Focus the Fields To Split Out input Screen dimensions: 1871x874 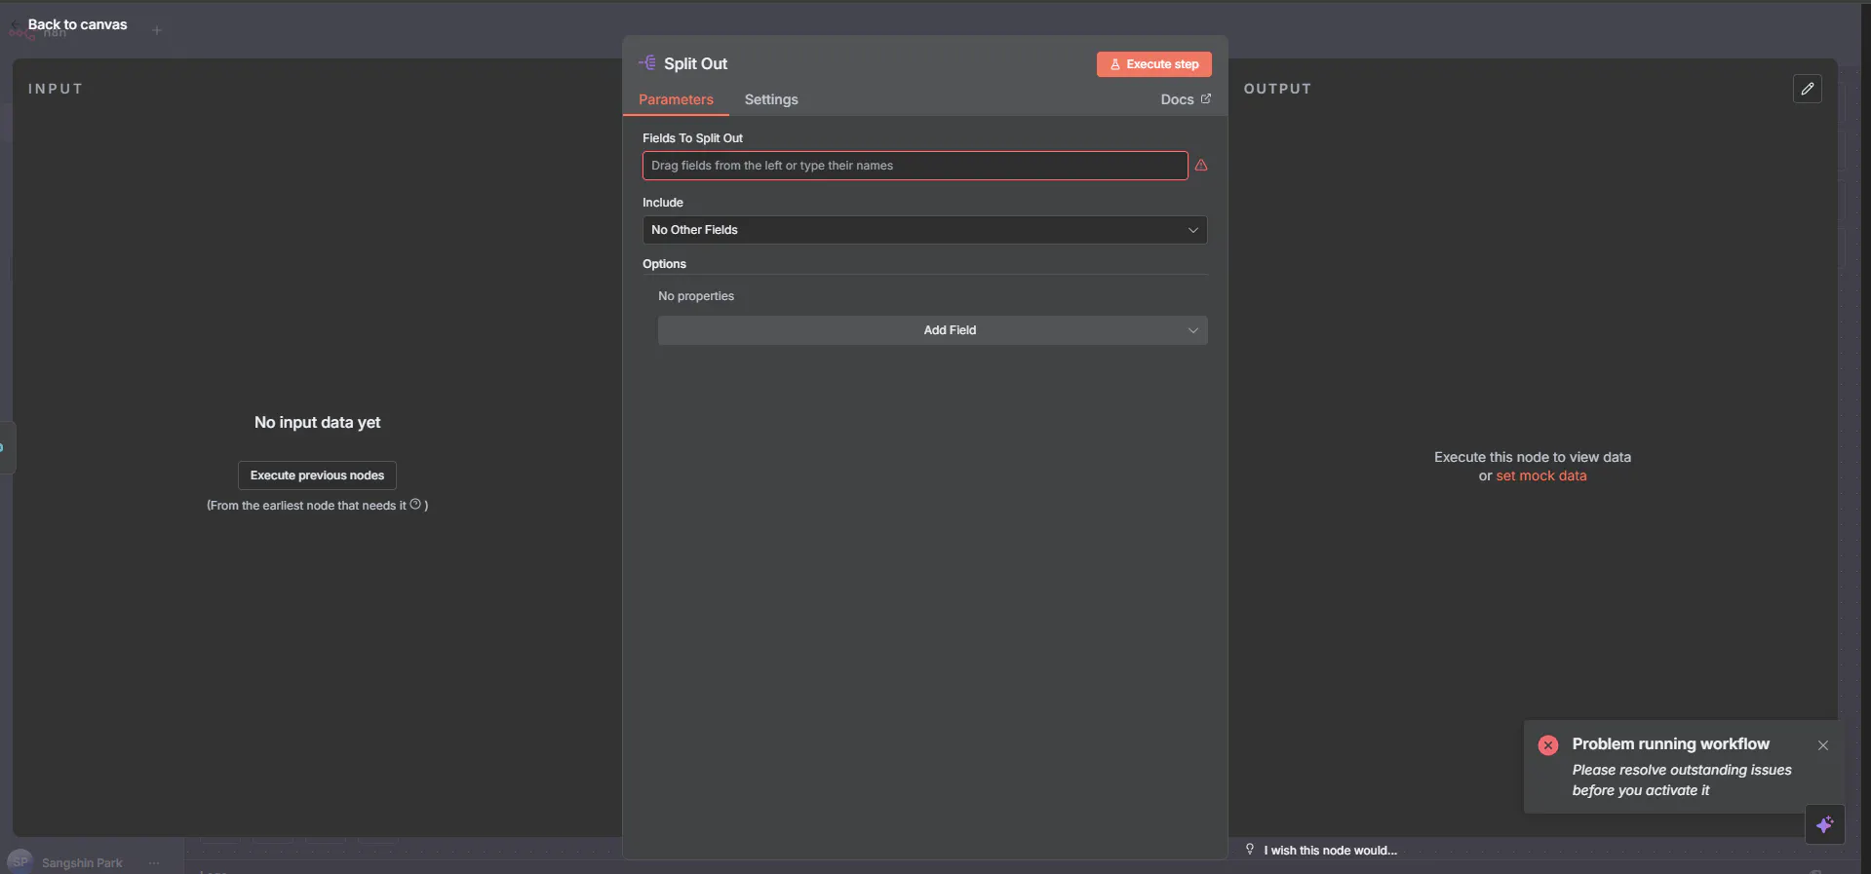point(915,166)
